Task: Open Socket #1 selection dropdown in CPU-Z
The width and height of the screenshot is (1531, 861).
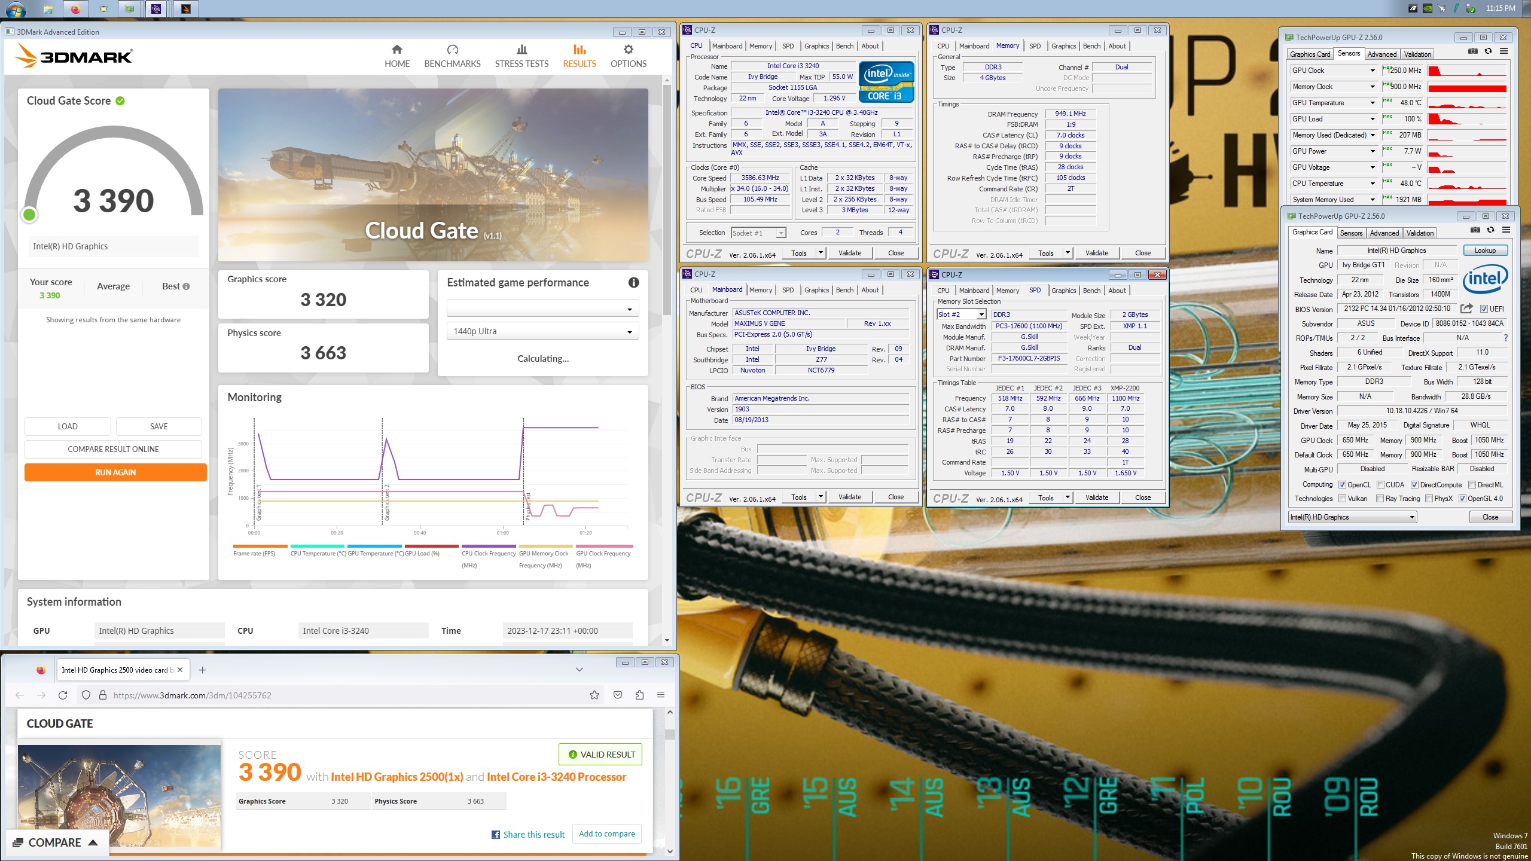Action: pos(758,233)
